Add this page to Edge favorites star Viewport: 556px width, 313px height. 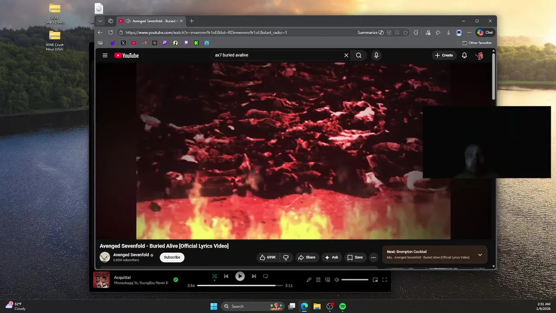click(405, 33)
